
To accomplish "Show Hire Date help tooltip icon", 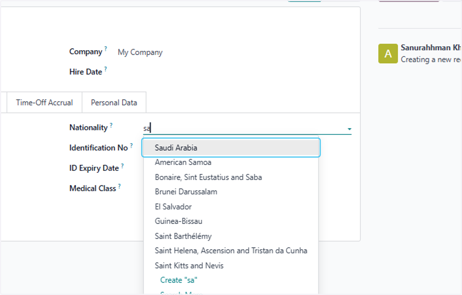I will point(105,69).
